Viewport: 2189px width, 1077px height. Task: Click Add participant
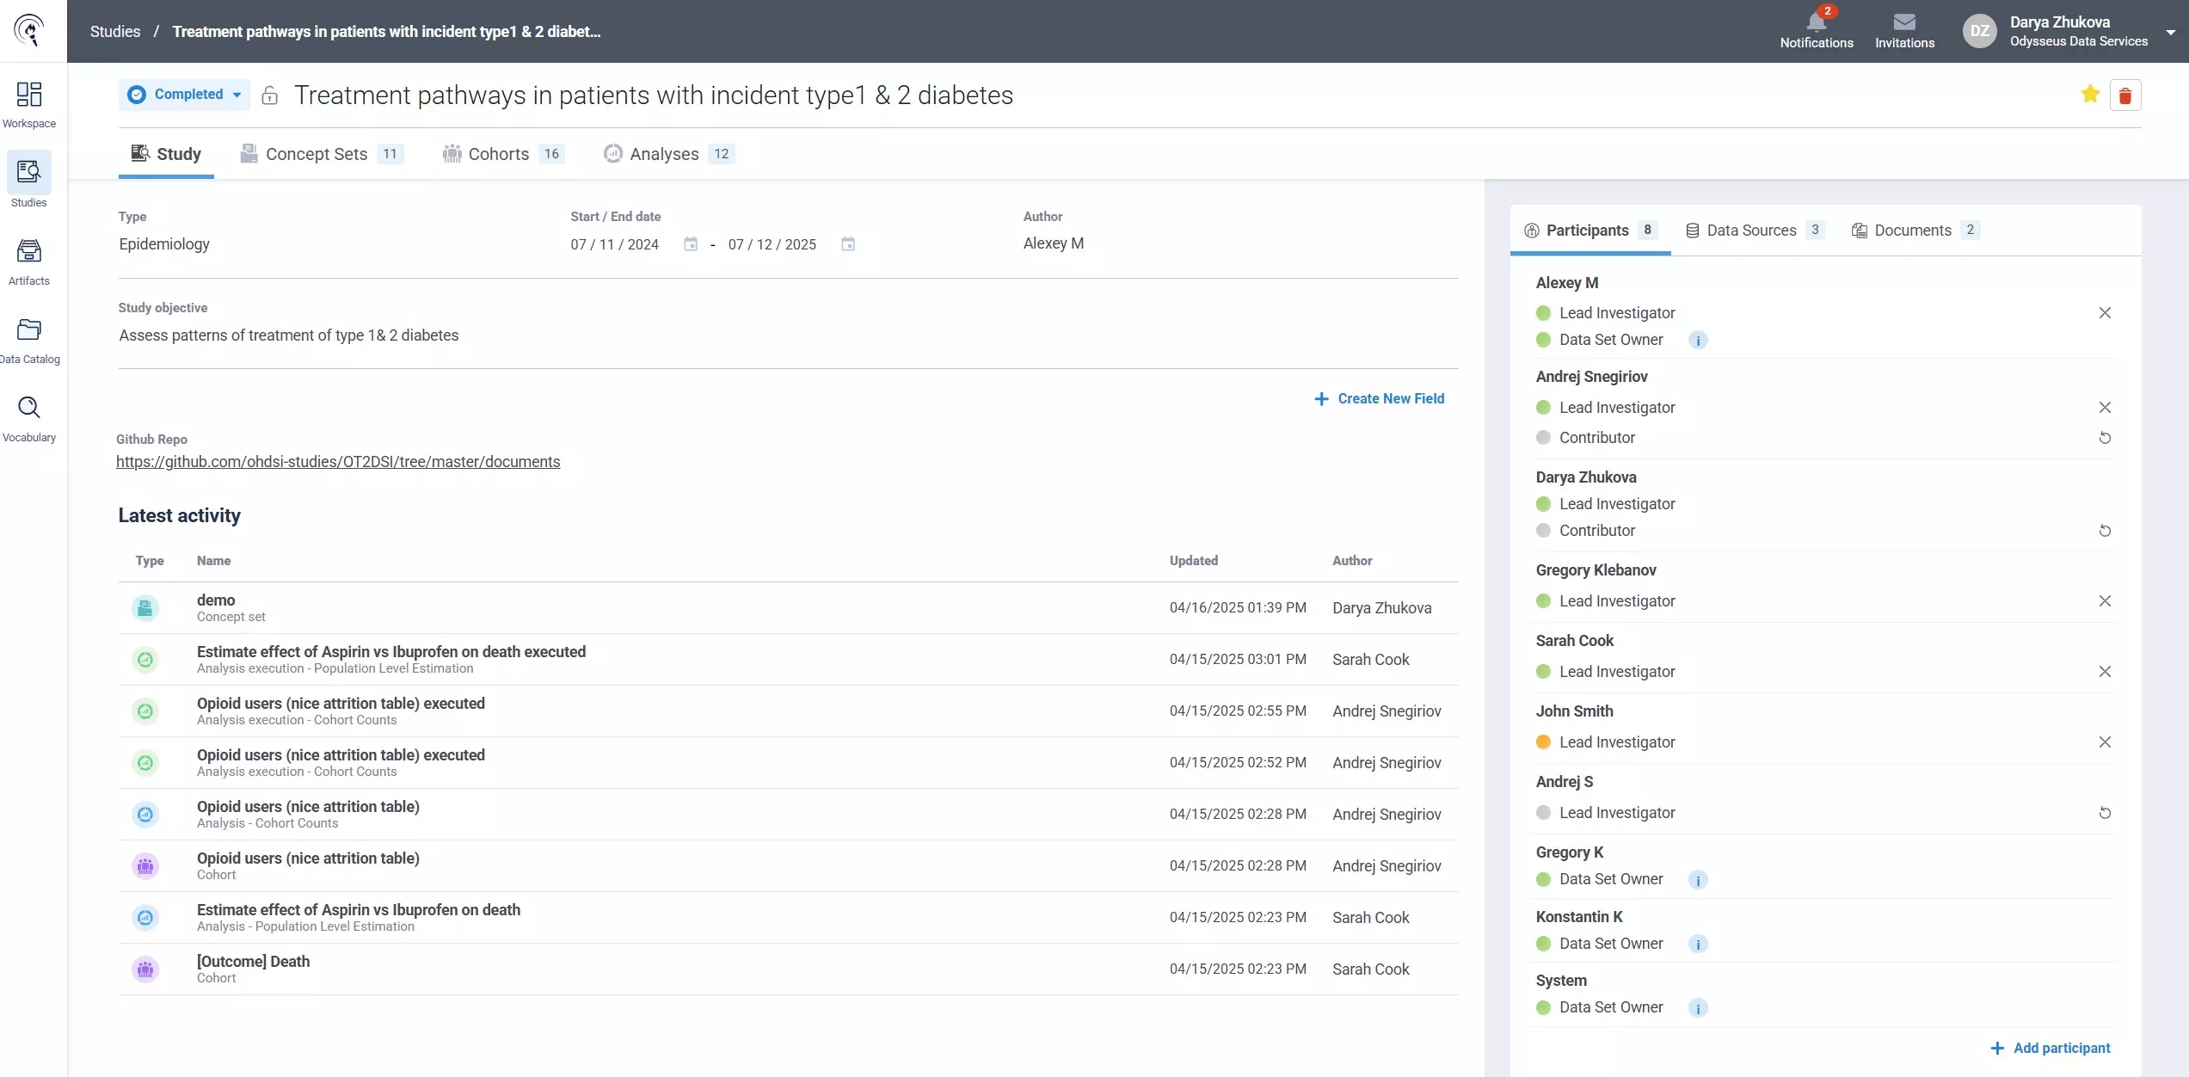click(2051, 1049)
